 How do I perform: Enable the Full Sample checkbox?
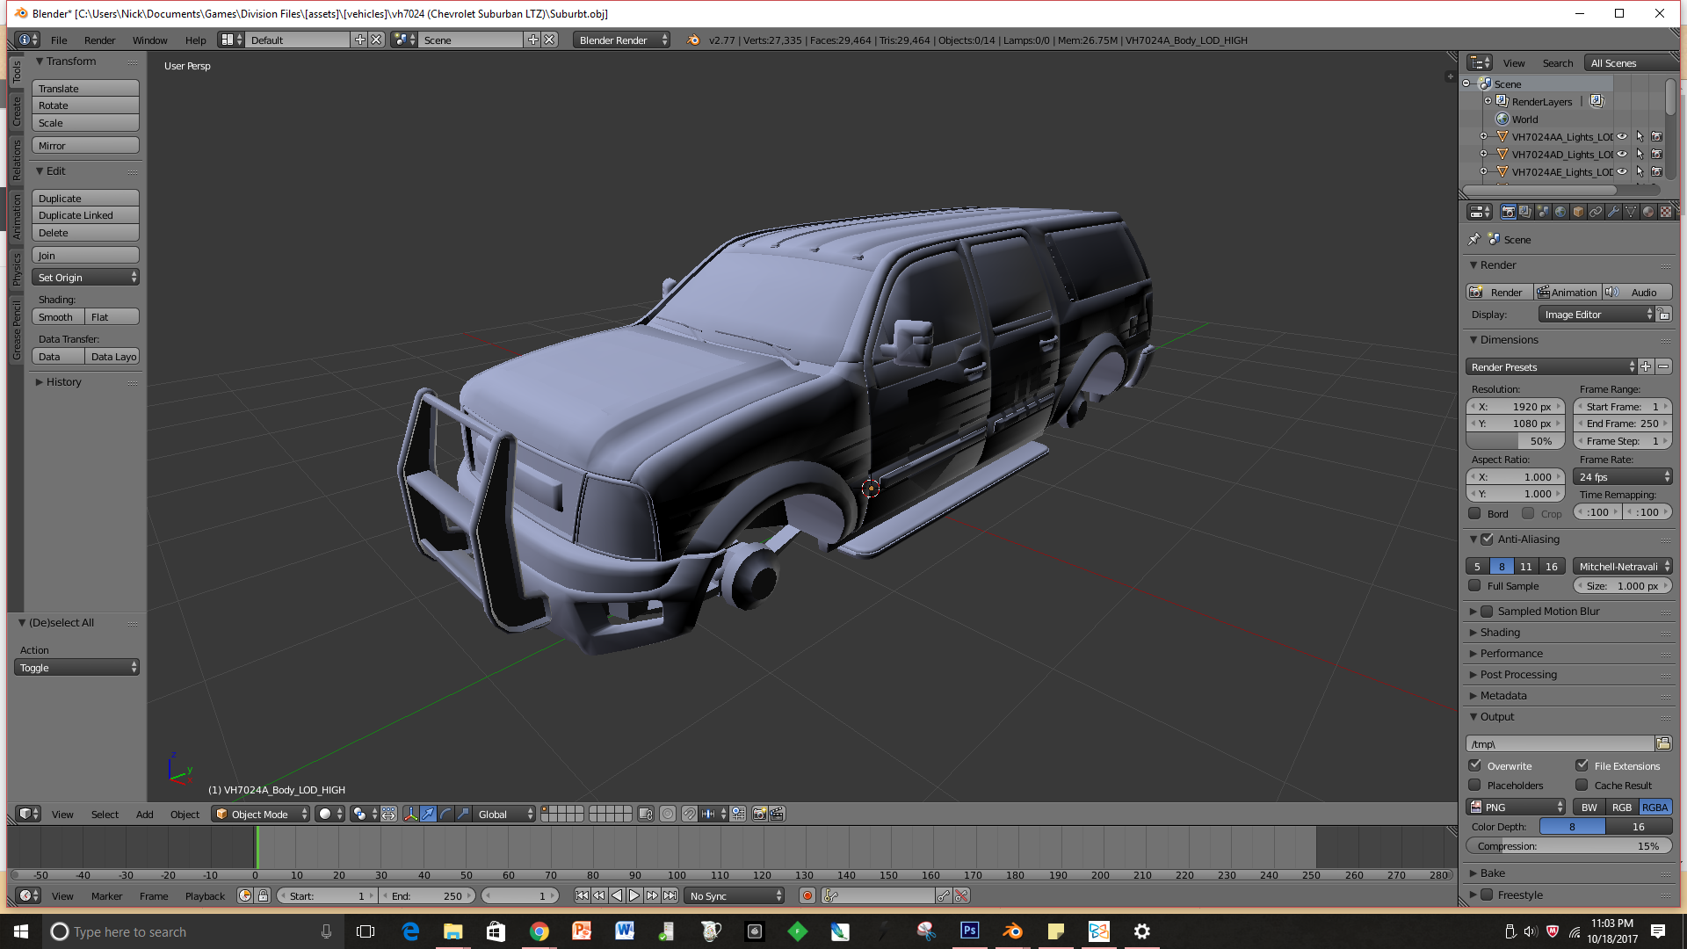pyautogui.click(x=1474, y=585)
